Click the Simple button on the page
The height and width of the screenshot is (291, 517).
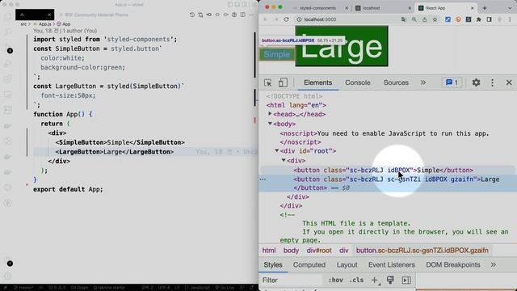coord(276,54)
